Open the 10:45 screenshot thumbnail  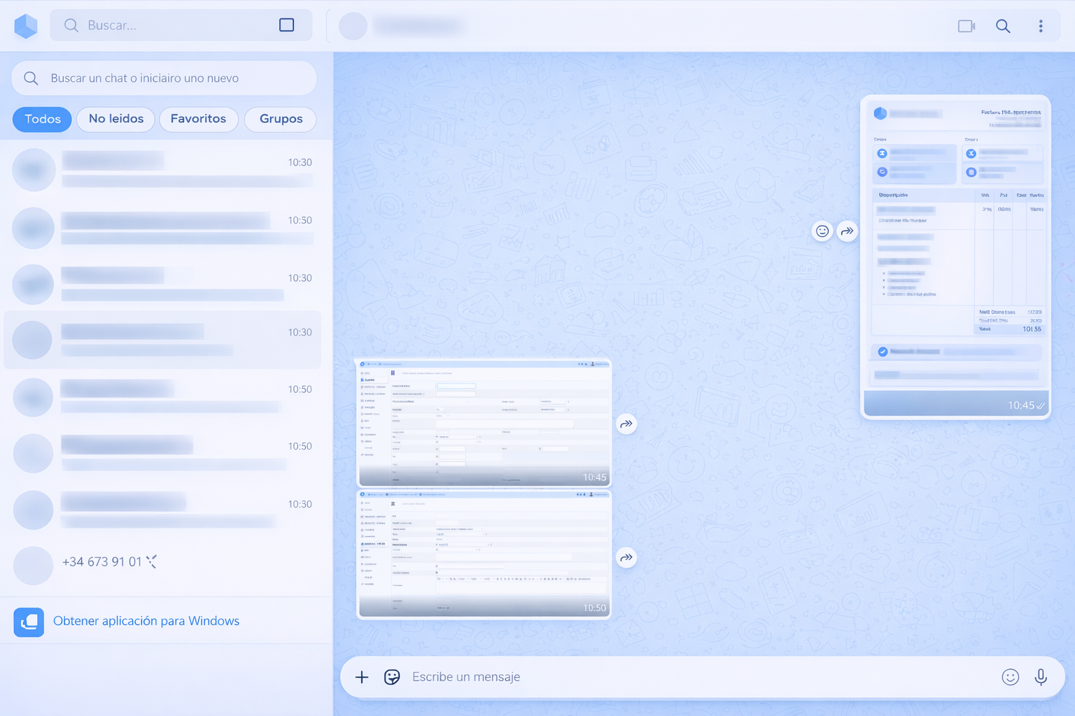(484, 422)
